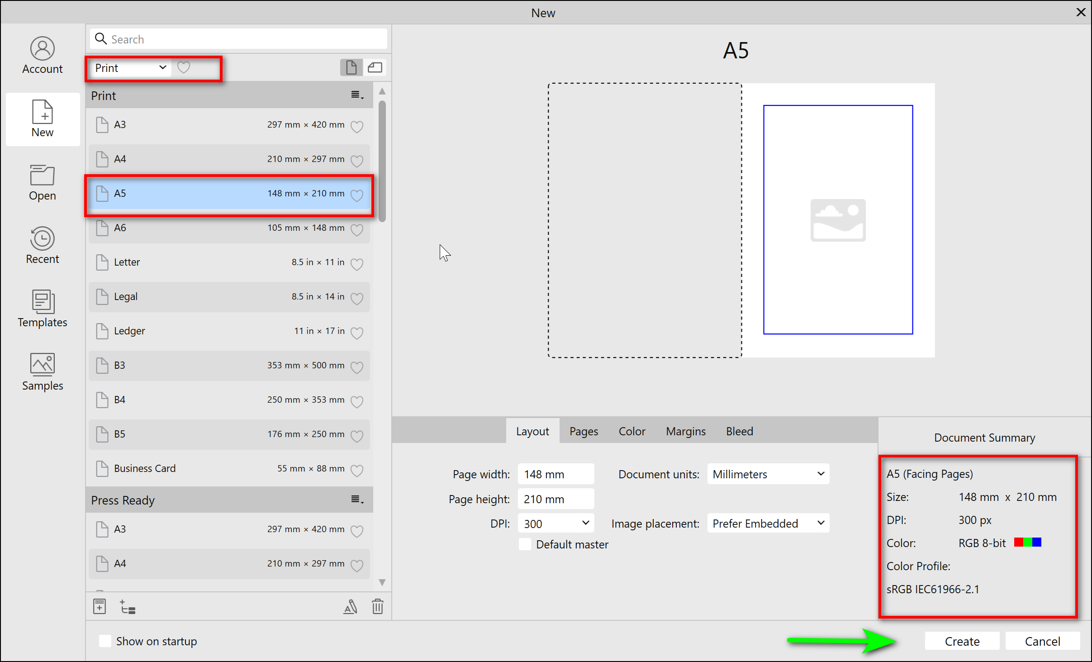This screenshot has width=1092, height=662.
Task: Select landscape orientation icon
Action: (375, 67)
